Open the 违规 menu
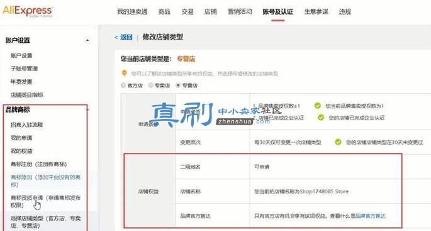Viewport: 431px width, 231px height. click(345, 12)
